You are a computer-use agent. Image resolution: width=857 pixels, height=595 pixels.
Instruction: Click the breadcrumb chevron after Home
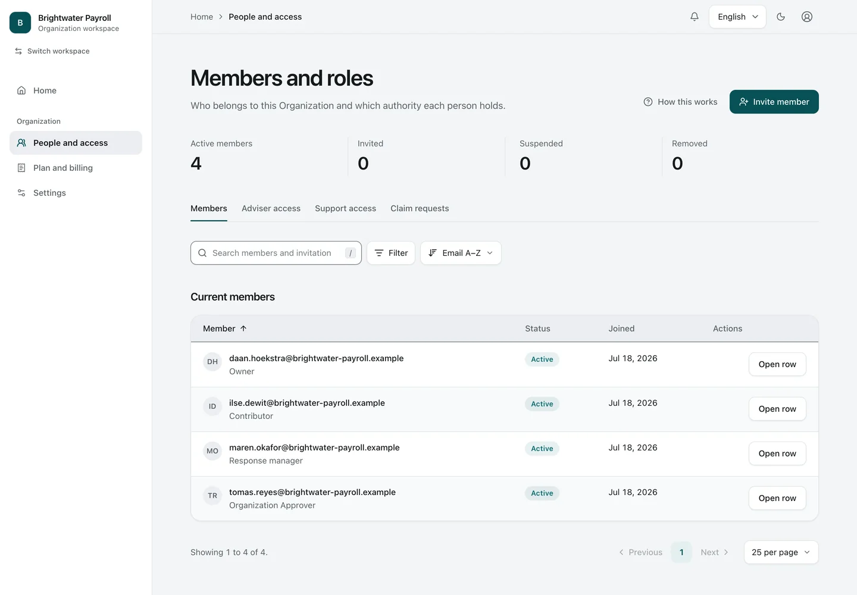221,17
